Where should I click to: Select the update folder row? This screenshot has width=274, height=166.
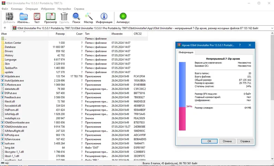click(x=74, y=72)
